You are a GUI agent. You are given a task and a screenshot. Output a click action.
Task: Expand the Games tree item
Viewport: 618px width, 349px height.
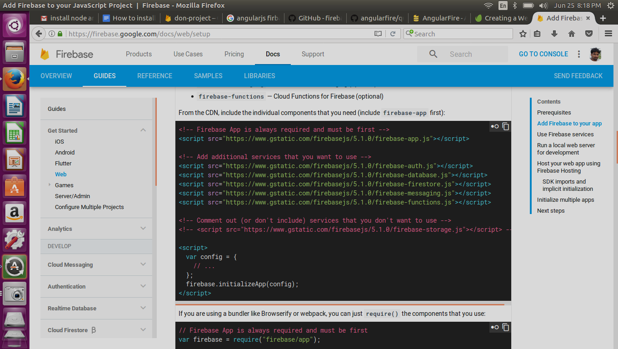49,185
